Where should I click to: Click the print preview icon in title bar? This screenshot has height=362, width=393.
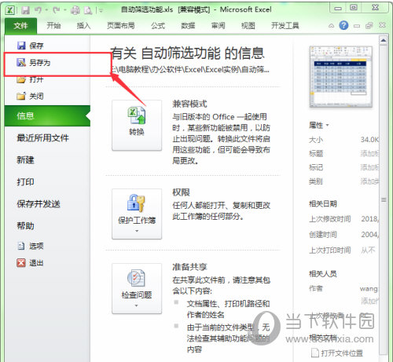(88, 10)
